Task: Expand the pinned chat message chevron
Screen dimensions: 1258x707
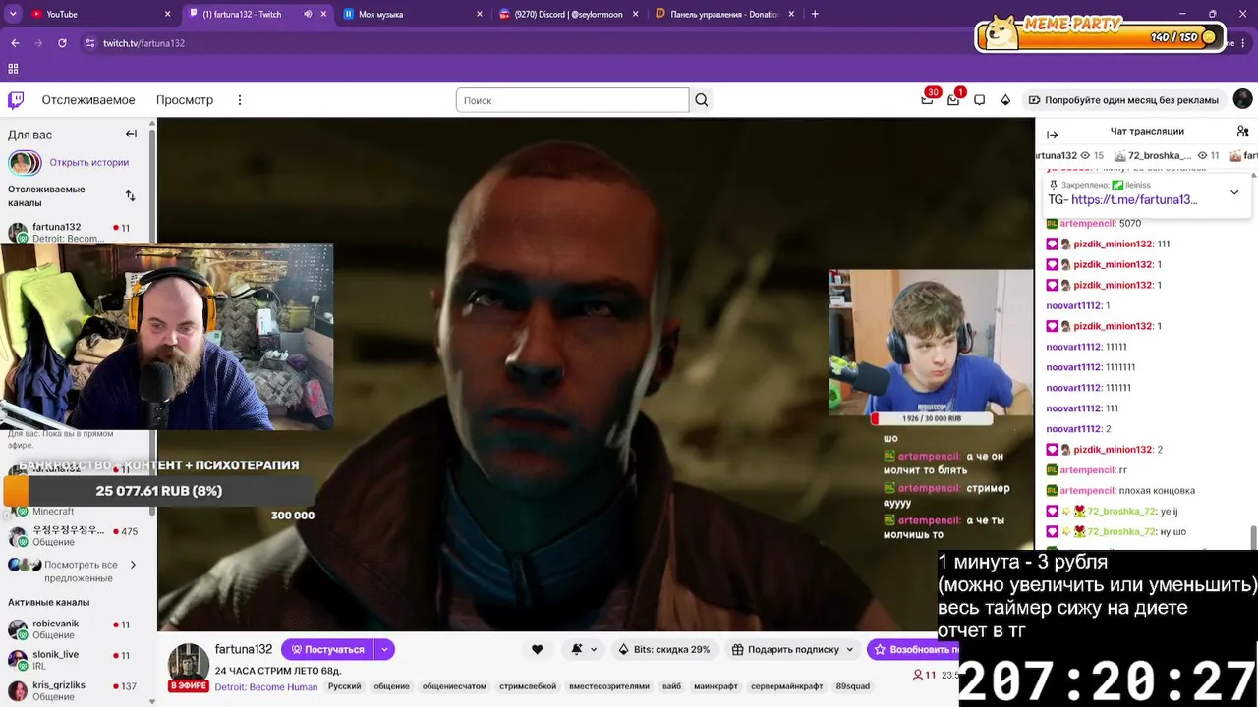Action: [1234, 192]
